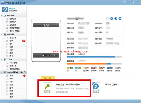The width and height of the screenshot is (141, 103).
Task: Click the lightning icon on Leaves的iPad row
Action: [22, 72]
